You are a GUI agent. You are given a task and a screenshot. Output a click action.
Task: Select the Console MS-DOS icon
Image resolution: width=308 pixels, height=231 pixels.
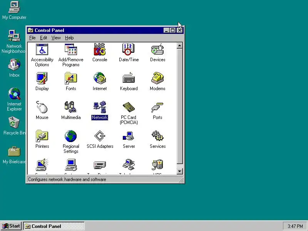(100, 49)
